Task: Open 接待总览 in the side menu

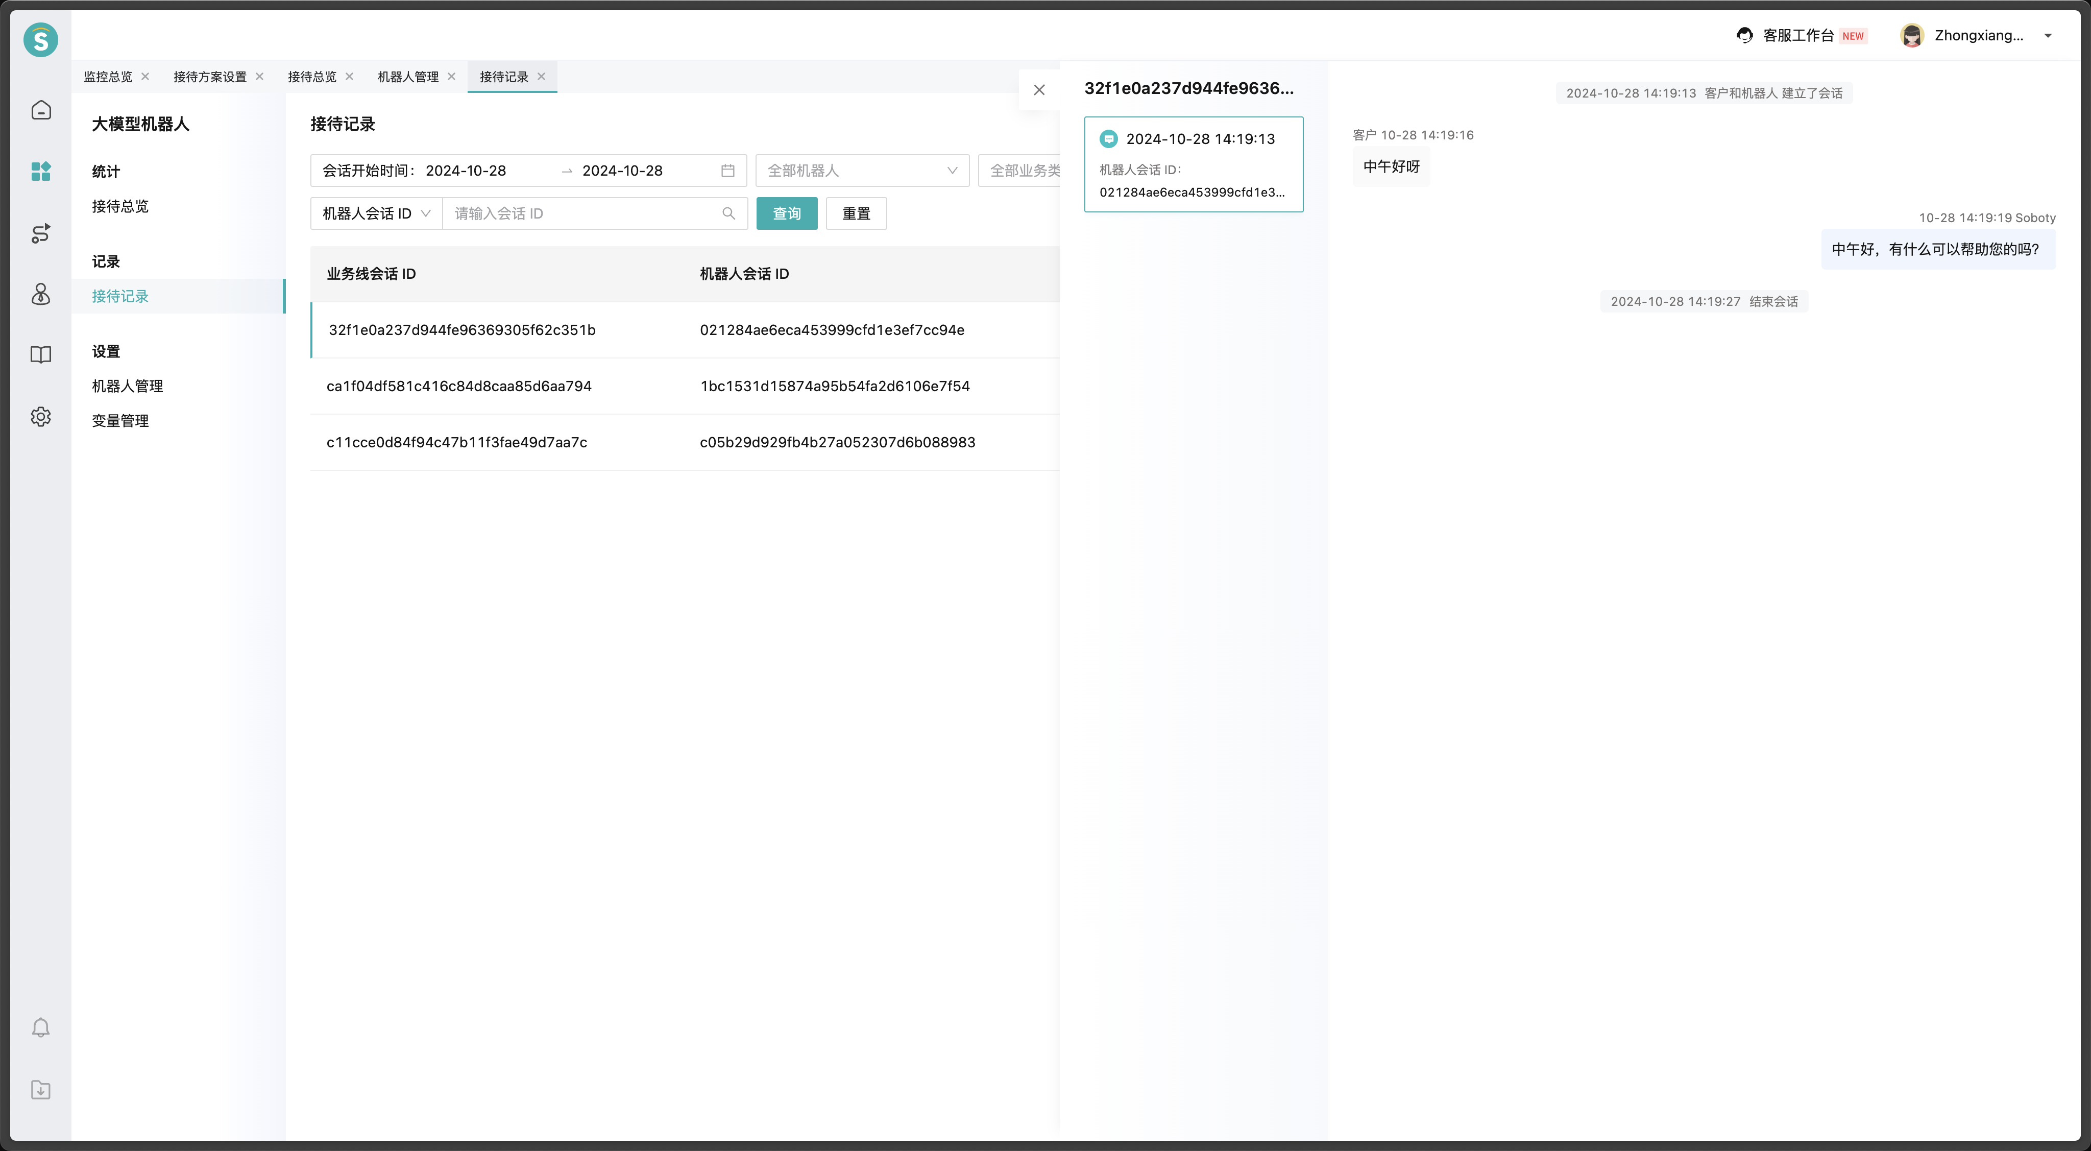Action: coord(120,206)
